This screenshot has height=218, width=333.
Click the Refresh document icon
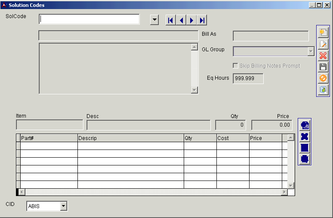(323, 90)
